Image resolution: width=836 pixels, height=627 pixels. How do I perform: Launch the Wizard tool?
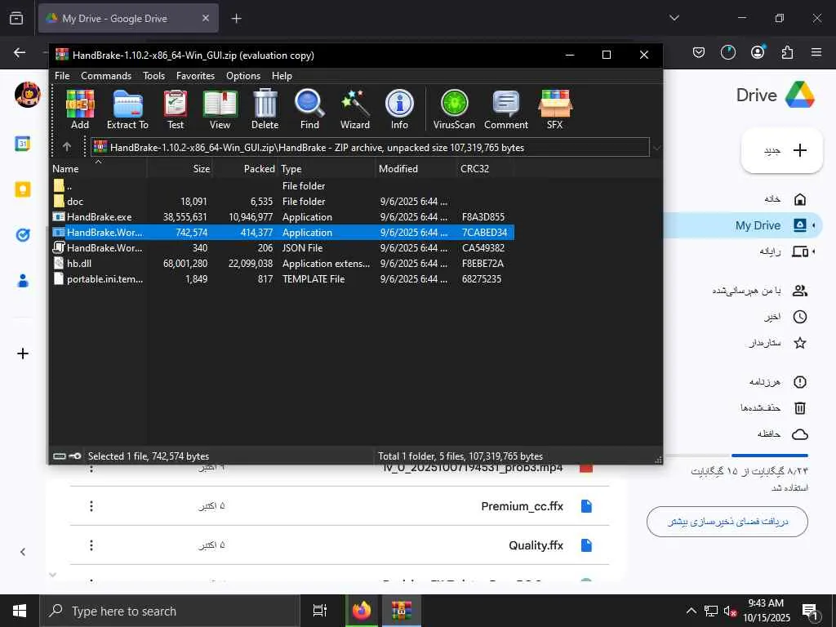pos(355,109)
